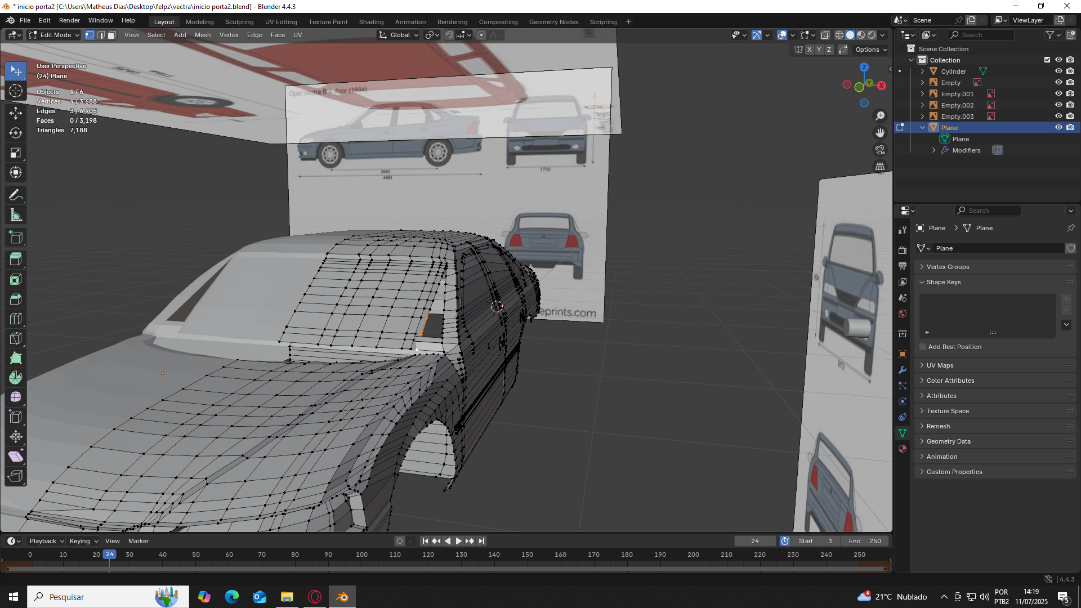Switch to the Sculpting workspace tab
This screenshot has height=608, width=1081.
(x=239, y=22)
